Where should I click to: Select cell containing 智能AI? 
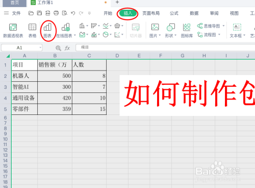click(x=24, y=87)
